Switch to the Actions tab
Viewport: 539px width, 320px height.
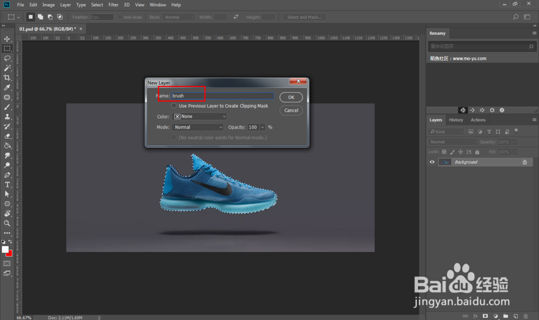click(478, 120)
